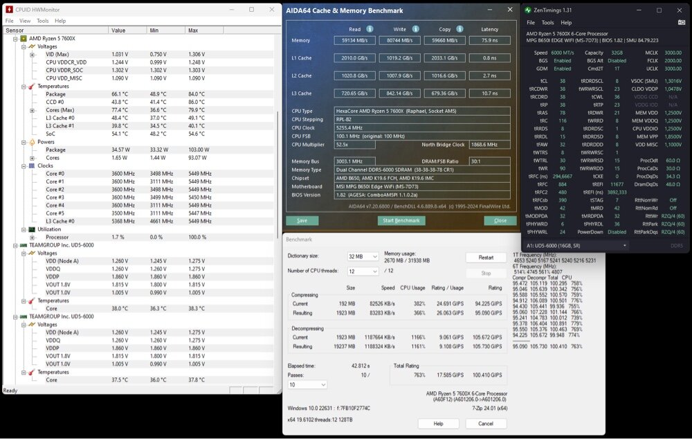
Task: Collapse the Voltages node containing CPU VDDCR_VDD
Action: click(24, 47)
